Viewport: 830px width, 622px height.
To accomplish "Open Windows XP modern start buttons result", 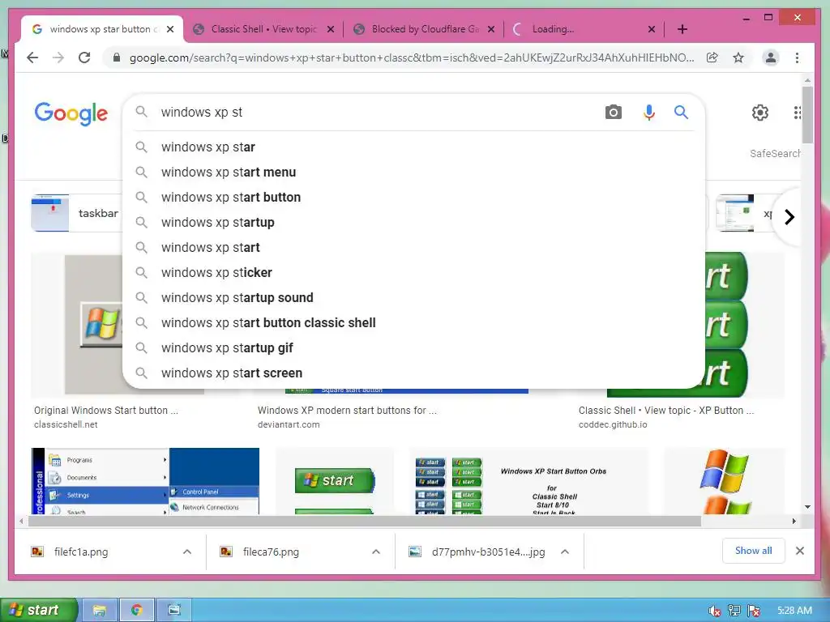I will pyautogui.click(x=347, y=411).
